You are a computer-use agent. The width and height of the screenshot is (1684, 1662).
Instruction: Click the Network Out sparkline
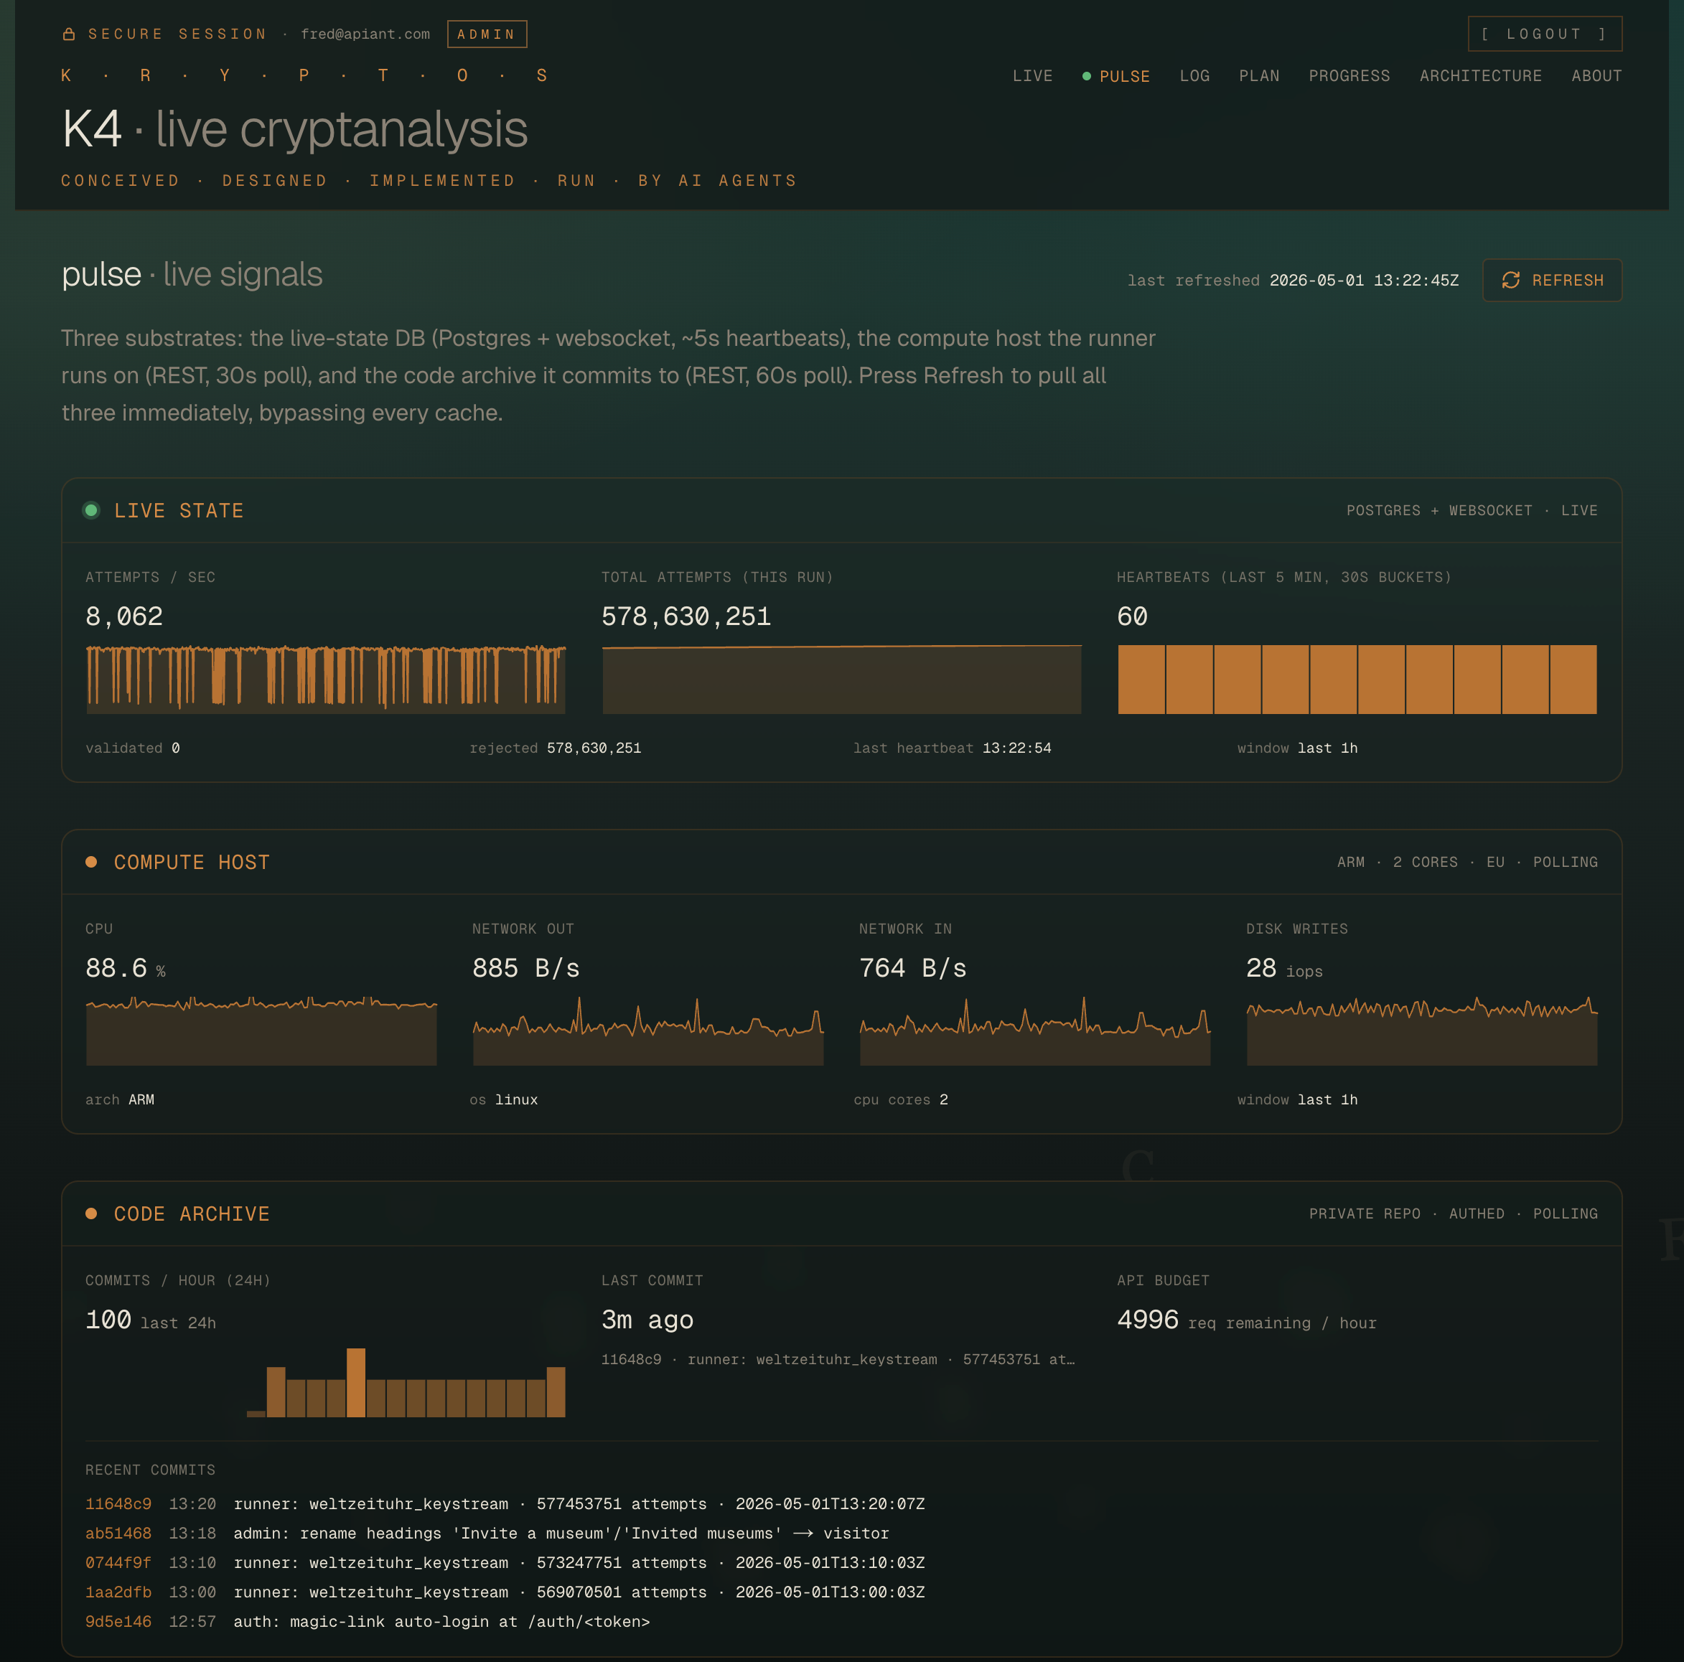647,1030
